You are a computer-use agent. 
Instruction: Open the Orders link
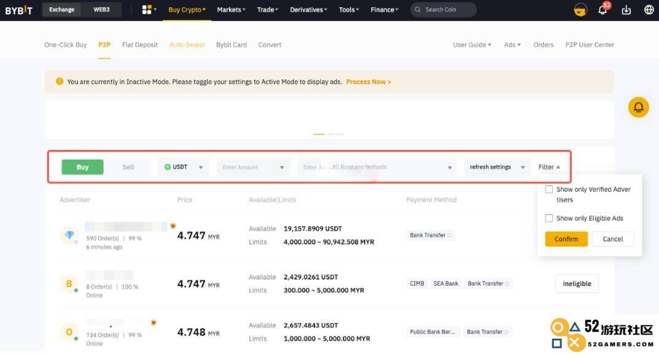click(544, 45)
